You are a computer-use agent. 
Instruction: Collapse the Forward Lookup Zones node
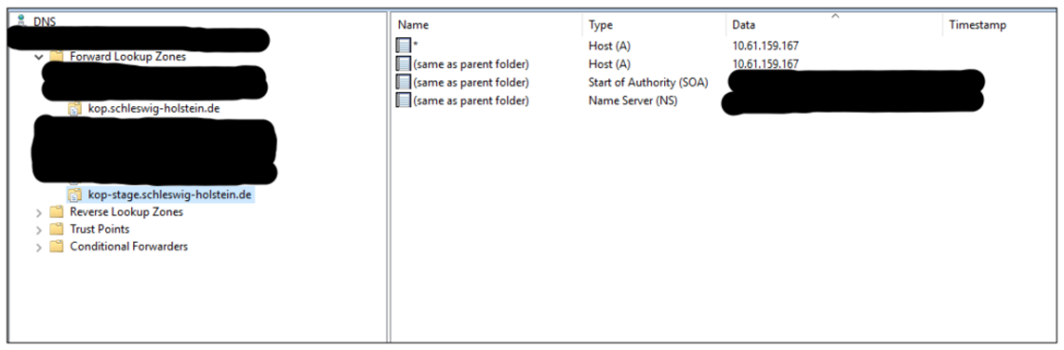pyautogui.click(x=39, y=58)
